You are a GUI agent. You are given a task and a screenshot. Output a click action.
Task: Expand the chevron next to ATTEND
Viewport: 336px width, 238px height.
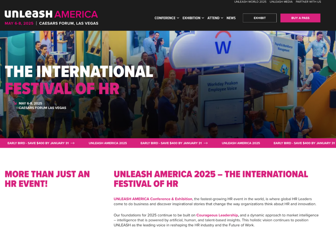pyautogui.click(x=222, y=18)
